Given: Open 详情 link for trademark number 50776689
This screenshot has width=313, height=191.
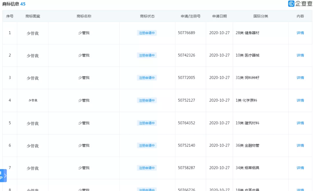Looking at the screenshot, I should tap(300, 33).
